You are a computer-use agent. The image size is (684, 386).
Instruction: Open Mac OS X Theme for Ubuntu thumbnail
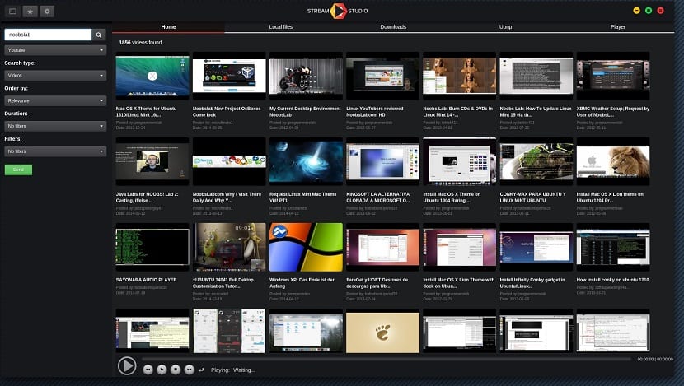(152, 77)
